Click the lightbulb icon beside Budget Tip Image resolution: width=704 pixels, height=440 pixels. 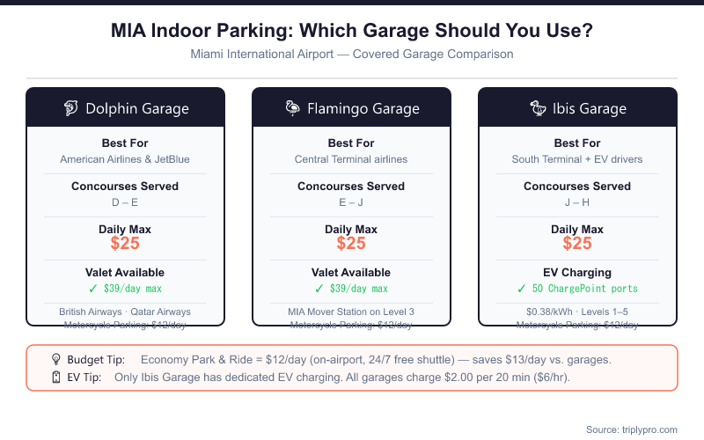pos(55,360)
